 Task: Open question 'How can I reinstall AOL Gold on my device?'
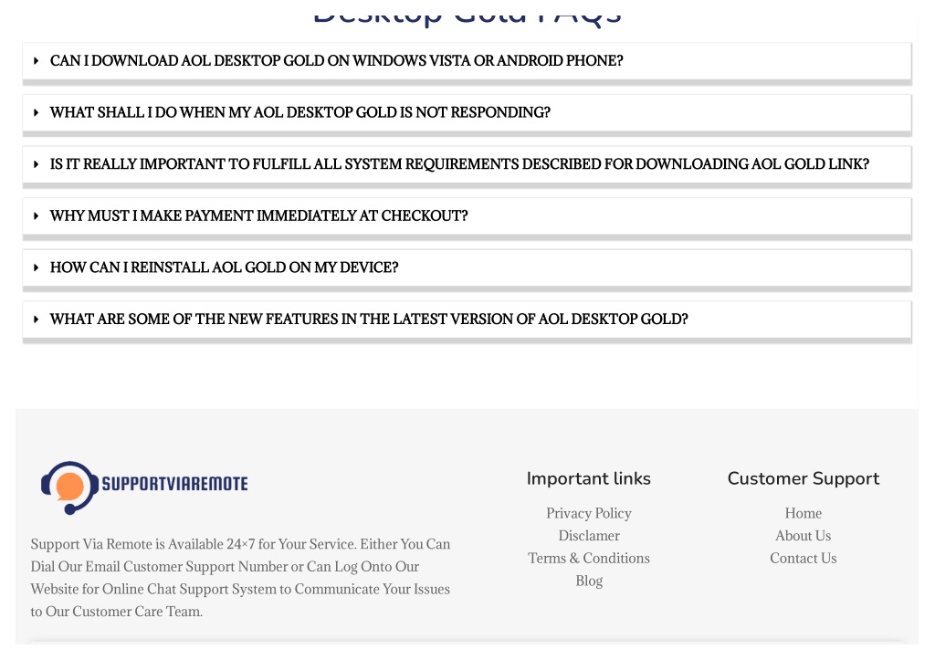[x=225, y=267]
